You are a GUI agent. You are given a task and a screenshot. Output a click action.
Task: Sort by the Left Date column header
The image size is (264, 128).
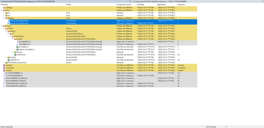tap(146, 5)
